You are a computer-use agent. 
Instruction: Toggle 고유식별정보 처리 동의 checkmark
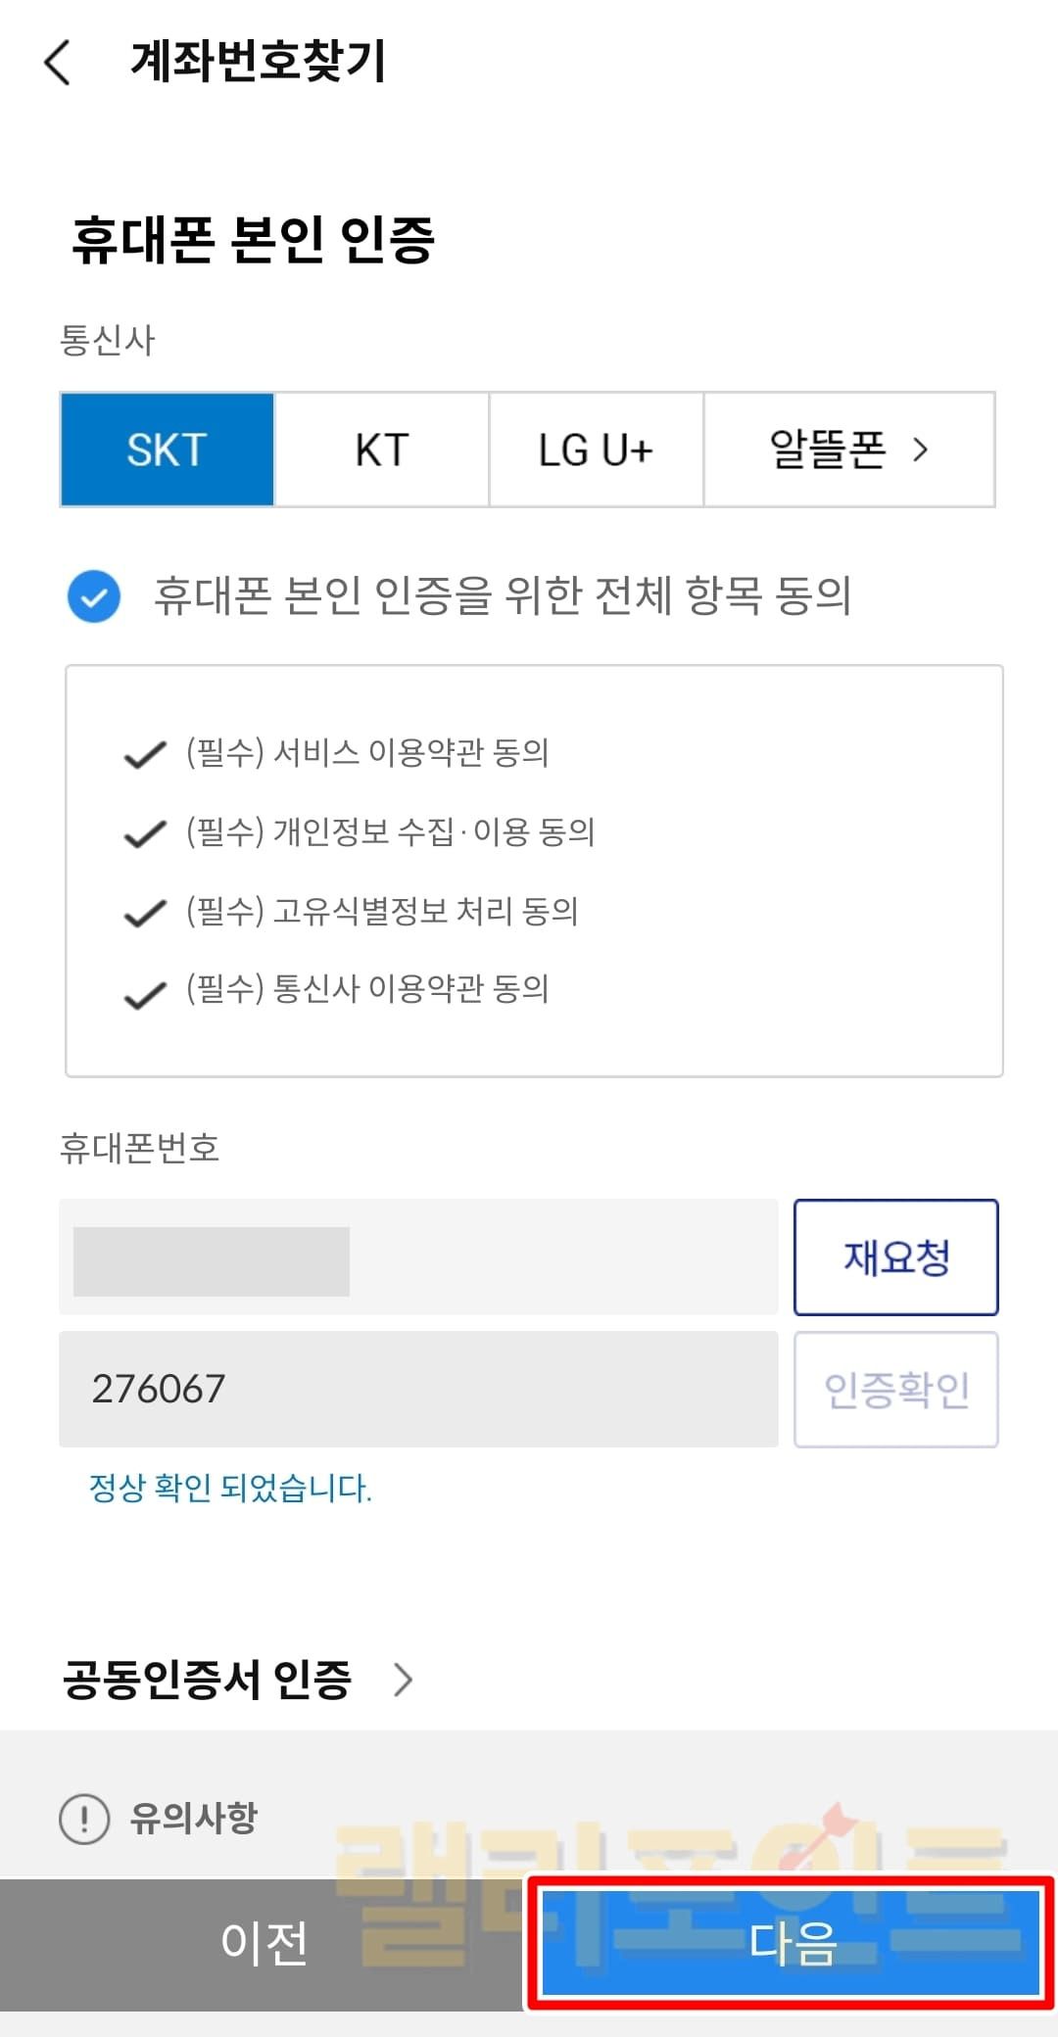(x=145, y=913)
